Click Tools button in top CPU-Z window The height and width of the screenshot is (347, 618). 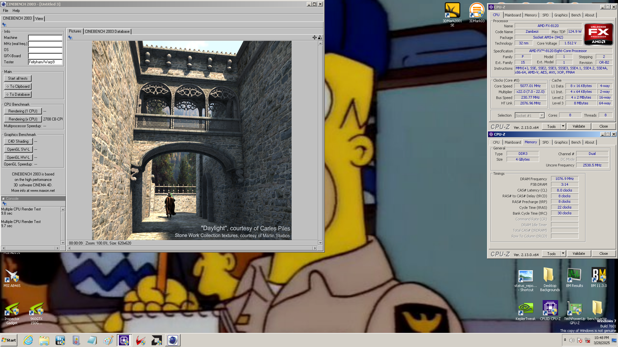coord(551,126)
